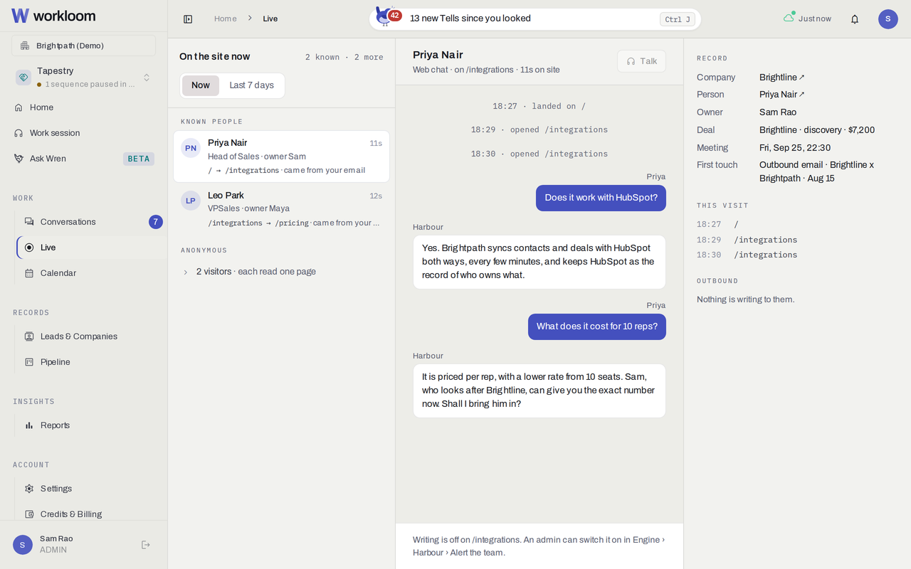
Task: Select the Priya Nair visitor card
Action: [x=282, y=156]
